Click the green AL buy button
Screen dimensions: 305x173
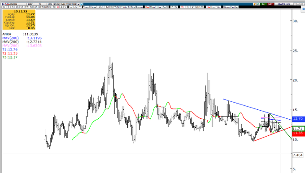coord(264,4)
